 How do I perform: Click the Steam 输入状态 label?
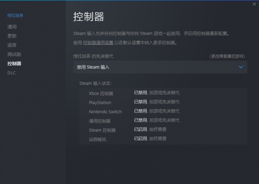(x=96, y=83)
